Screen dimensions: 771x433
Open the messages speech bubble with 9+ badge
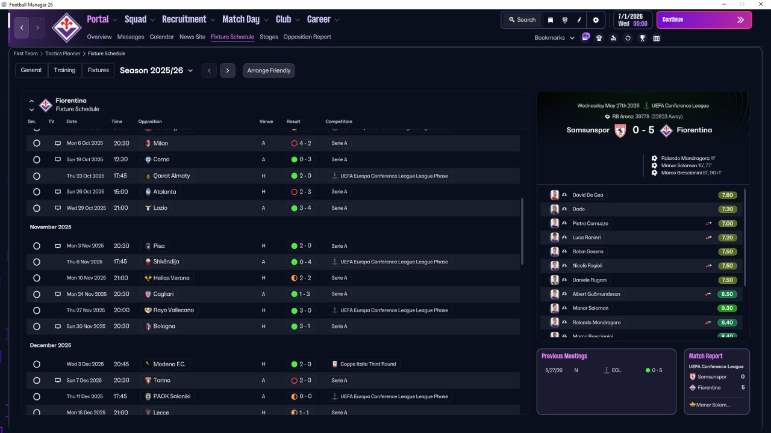pos(585,37)
